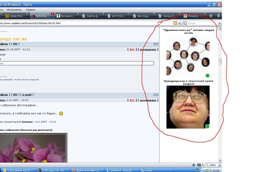Click the vertical scrollbar thumb
This screenshot has width=276, height=172.
tap(220, 61)
